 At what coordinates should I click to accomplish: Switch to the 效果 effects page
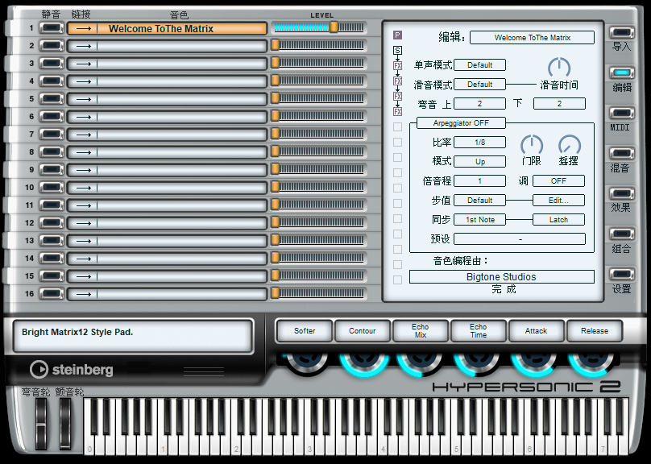click(x=621, y=194)
